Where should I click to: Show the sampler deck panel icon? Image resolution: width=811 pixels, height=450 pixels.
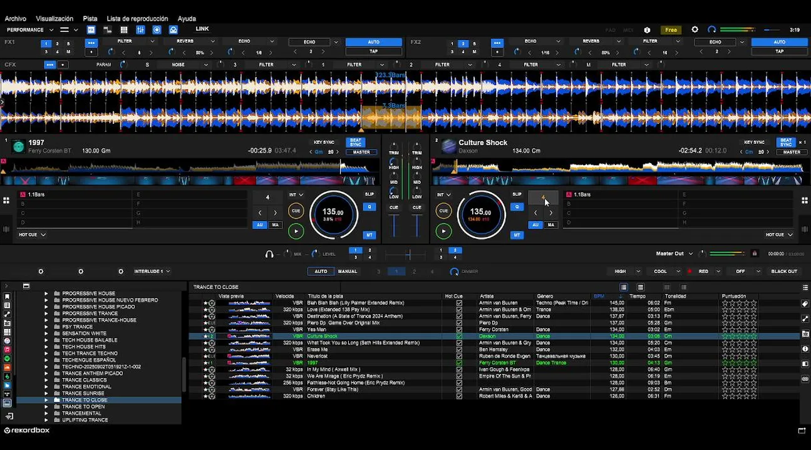coord(108,29)
